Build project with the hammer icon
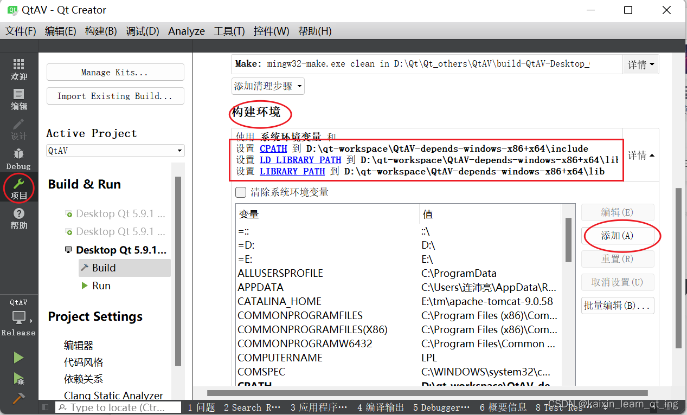687x415 pixels. (x=19, y=398)
